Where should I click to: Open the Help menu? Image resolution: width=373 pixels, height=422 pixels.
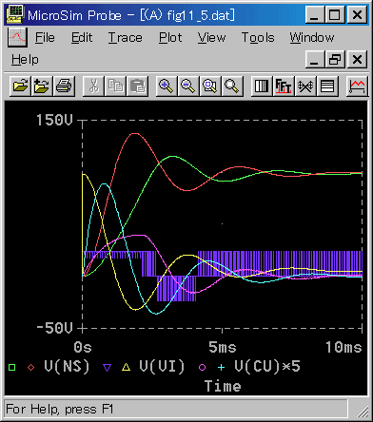[x=25, y=60]
